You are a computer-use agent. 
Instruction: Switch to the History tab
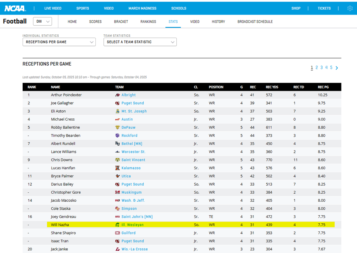[x=218, y=22]
